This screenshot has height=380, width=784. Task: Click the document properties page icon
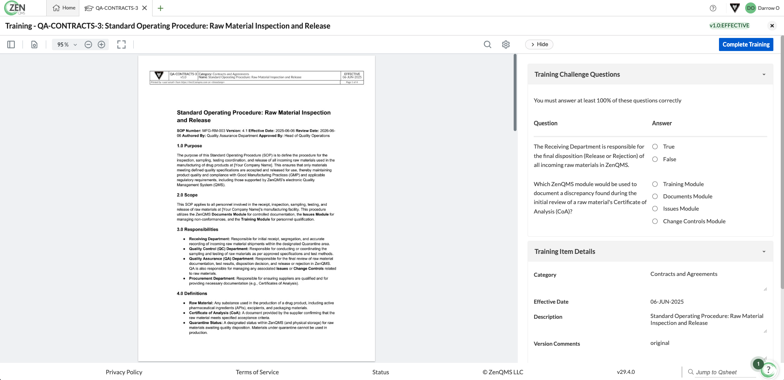point(34,44)
